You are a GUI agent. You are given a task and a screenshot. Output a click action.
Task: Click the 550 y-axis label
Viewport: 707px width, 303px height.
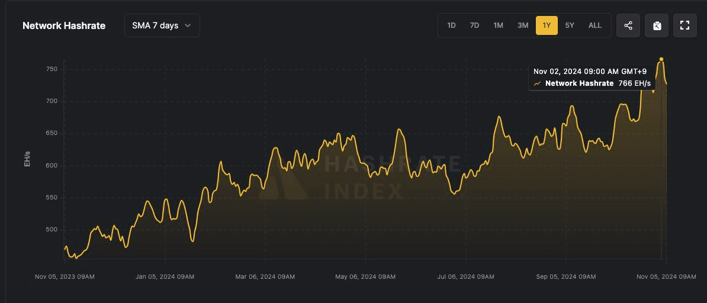click(52, 198)
